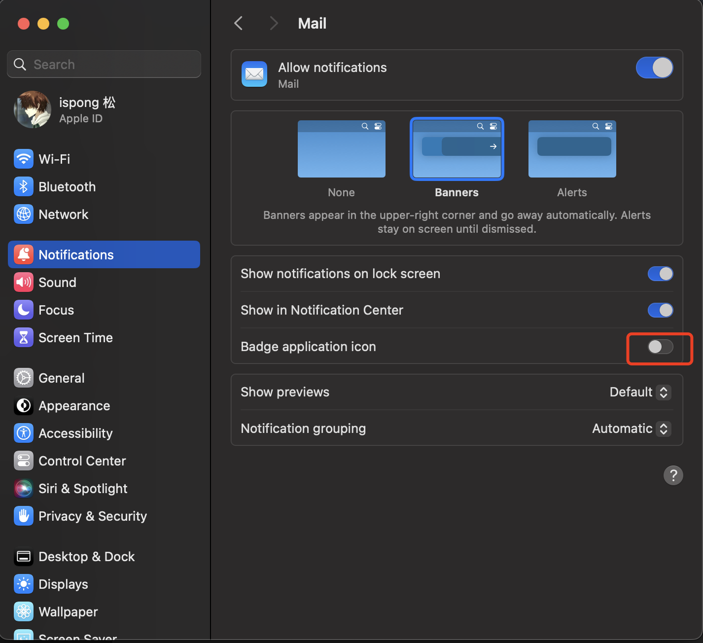This screenshot has width=703, height=643.
Task: Click the "Badge application icon" label
Action: pyautogui.click(x=308, y=347)
